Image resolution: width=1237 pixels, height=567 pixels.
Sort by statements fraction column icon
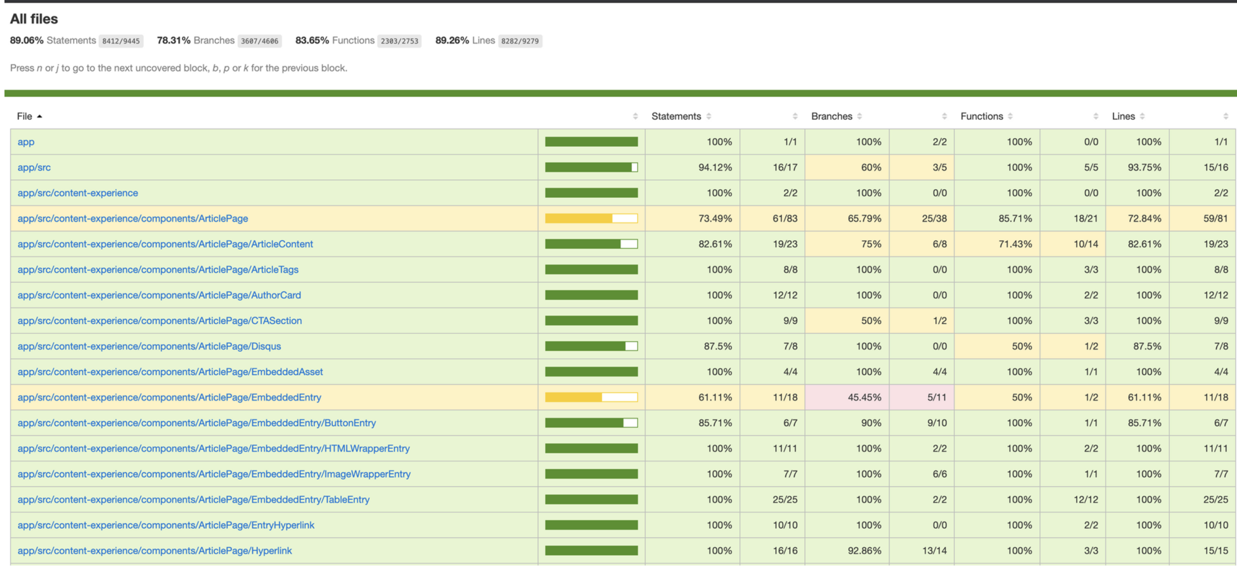pos(795,117)
